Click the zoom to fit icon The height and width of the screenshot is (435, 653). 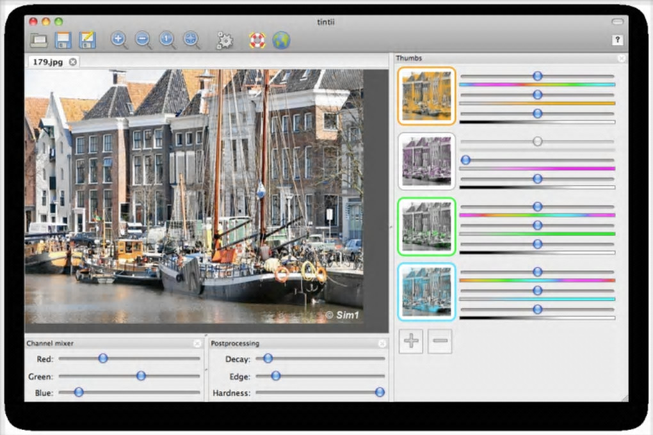(191, 40)
